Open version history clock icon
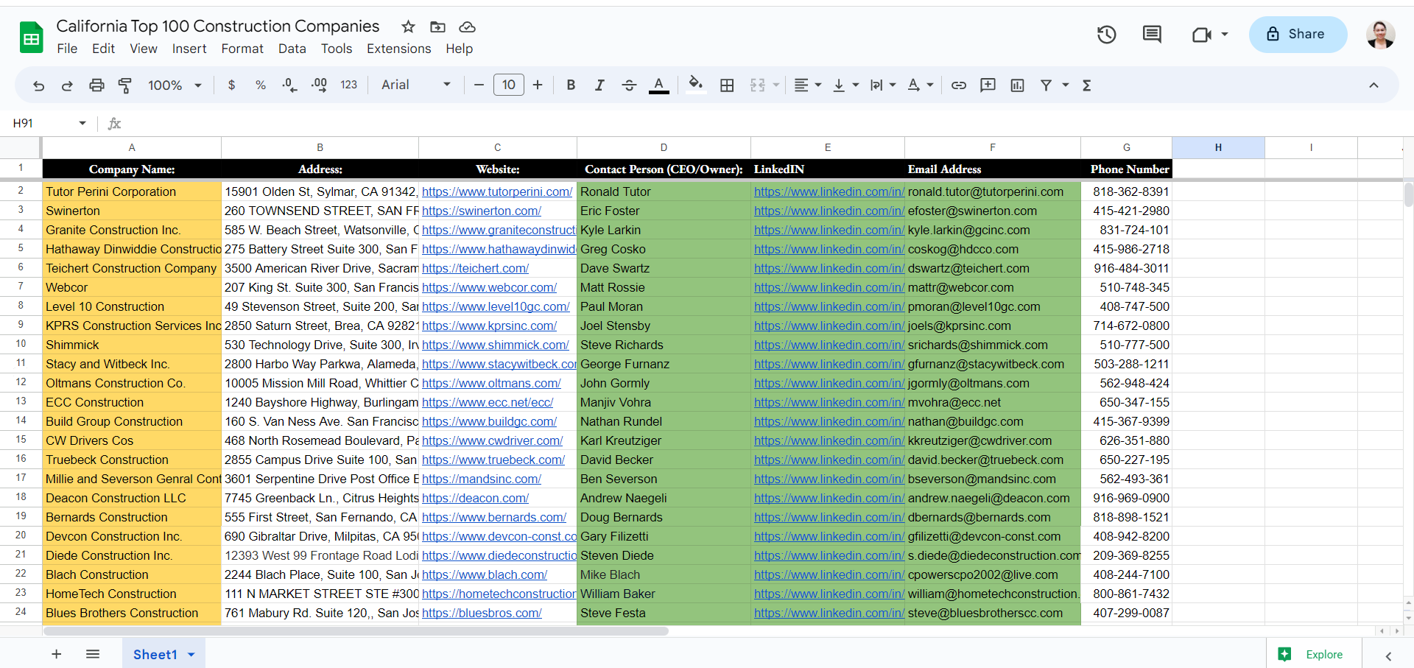The height and width of the screenshot is (668, 1414). [x=1106, y=35]
